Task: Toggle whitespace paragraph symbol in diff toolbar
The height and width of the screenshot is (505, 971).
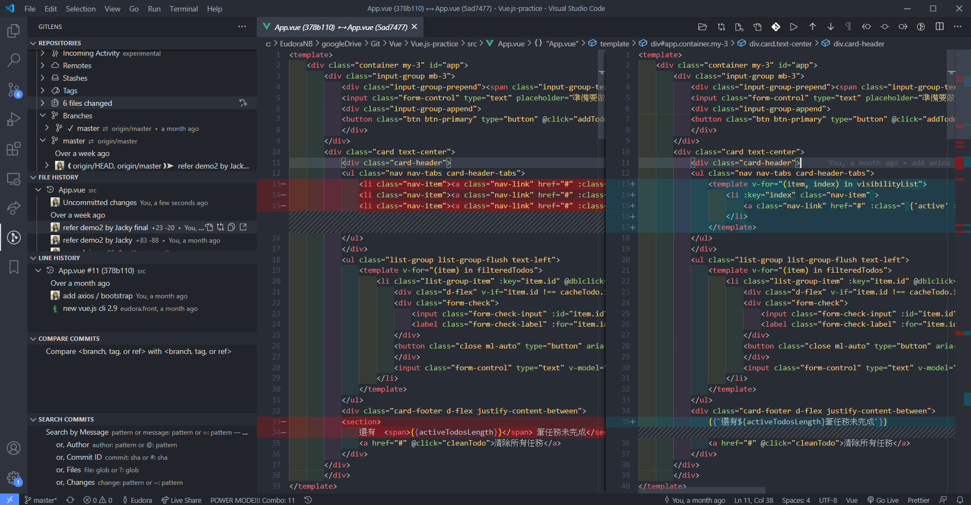Action: (x=848, y=27)
